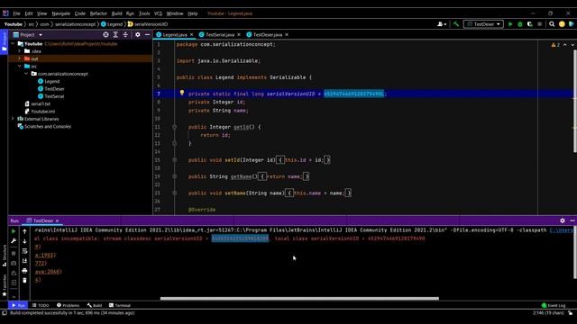The width and height of the screenshot is (577, 324).
Task: Open run configuration wrench in Run panel
Action: [14, 241]
